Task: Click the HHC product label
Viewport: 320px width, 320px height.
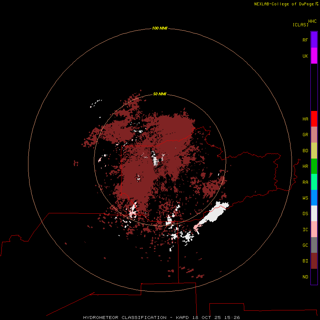Action: point(312,21)
